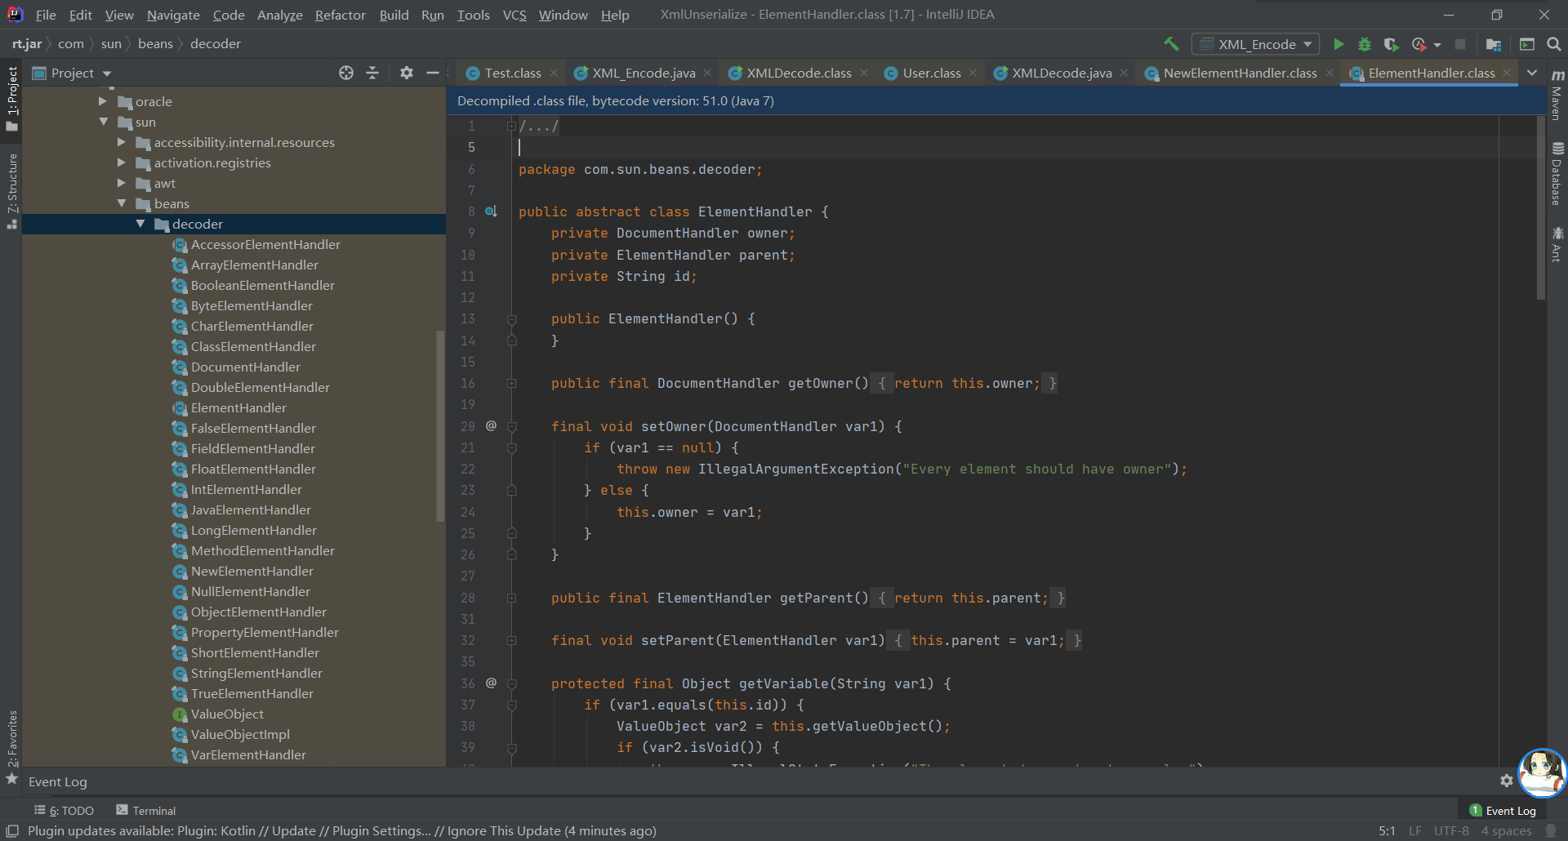Click the Debug bug icon
Screen dimensions: 1568x841
(1365, 44)
